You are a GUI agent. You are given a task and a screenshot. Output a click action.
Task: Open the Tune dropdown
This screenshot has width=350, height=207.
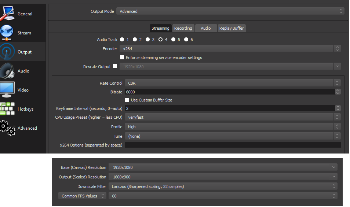233,136
